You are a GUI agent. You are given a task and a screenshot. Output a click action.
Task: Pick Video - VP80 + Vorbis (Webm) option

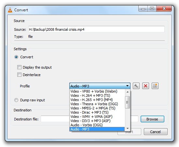[94, 91]
